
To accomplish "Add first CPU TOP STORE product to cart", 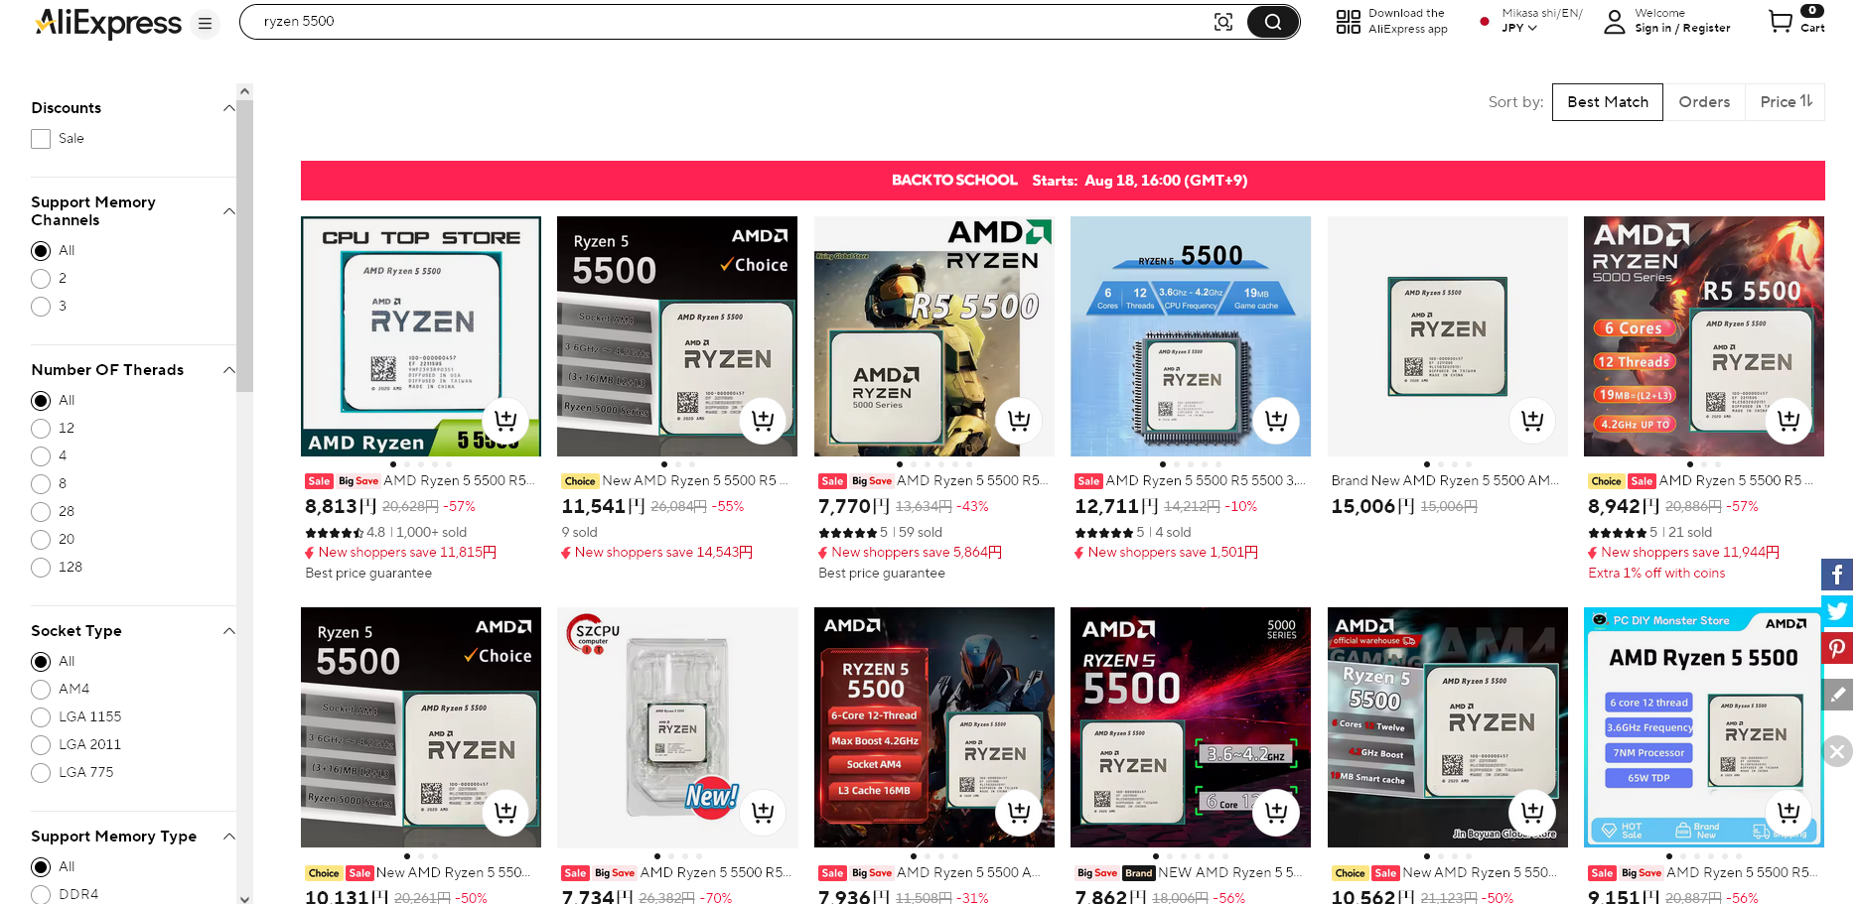I will pos(505,420).
